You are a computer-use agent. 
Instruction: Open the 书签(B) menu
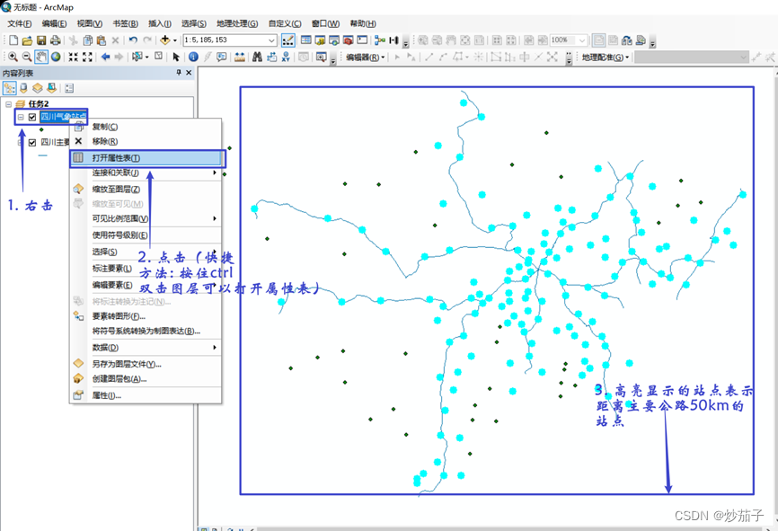pyautogui.click(x=125, y=24)
